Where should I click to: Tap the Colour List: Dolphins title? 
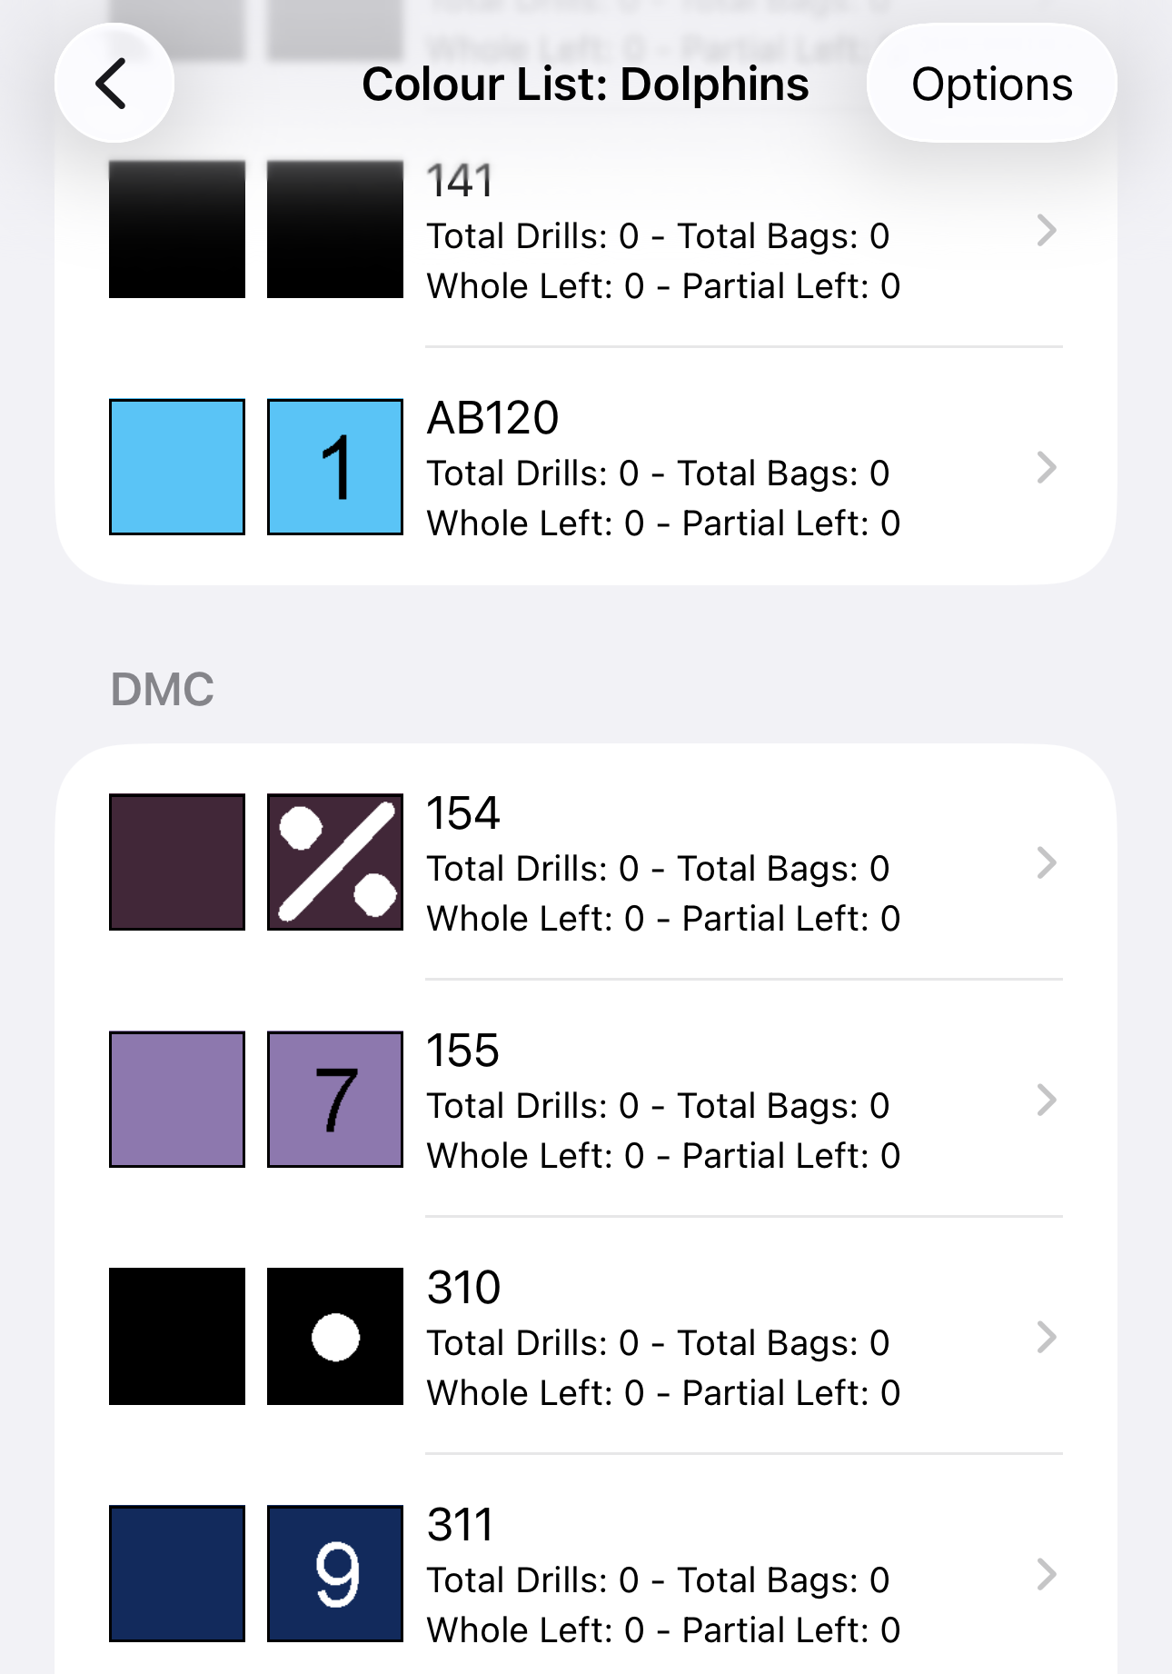[x=585, y=85]
